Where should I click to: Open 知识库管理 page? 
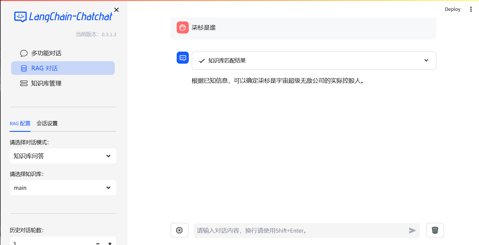[x=63, y=83]
